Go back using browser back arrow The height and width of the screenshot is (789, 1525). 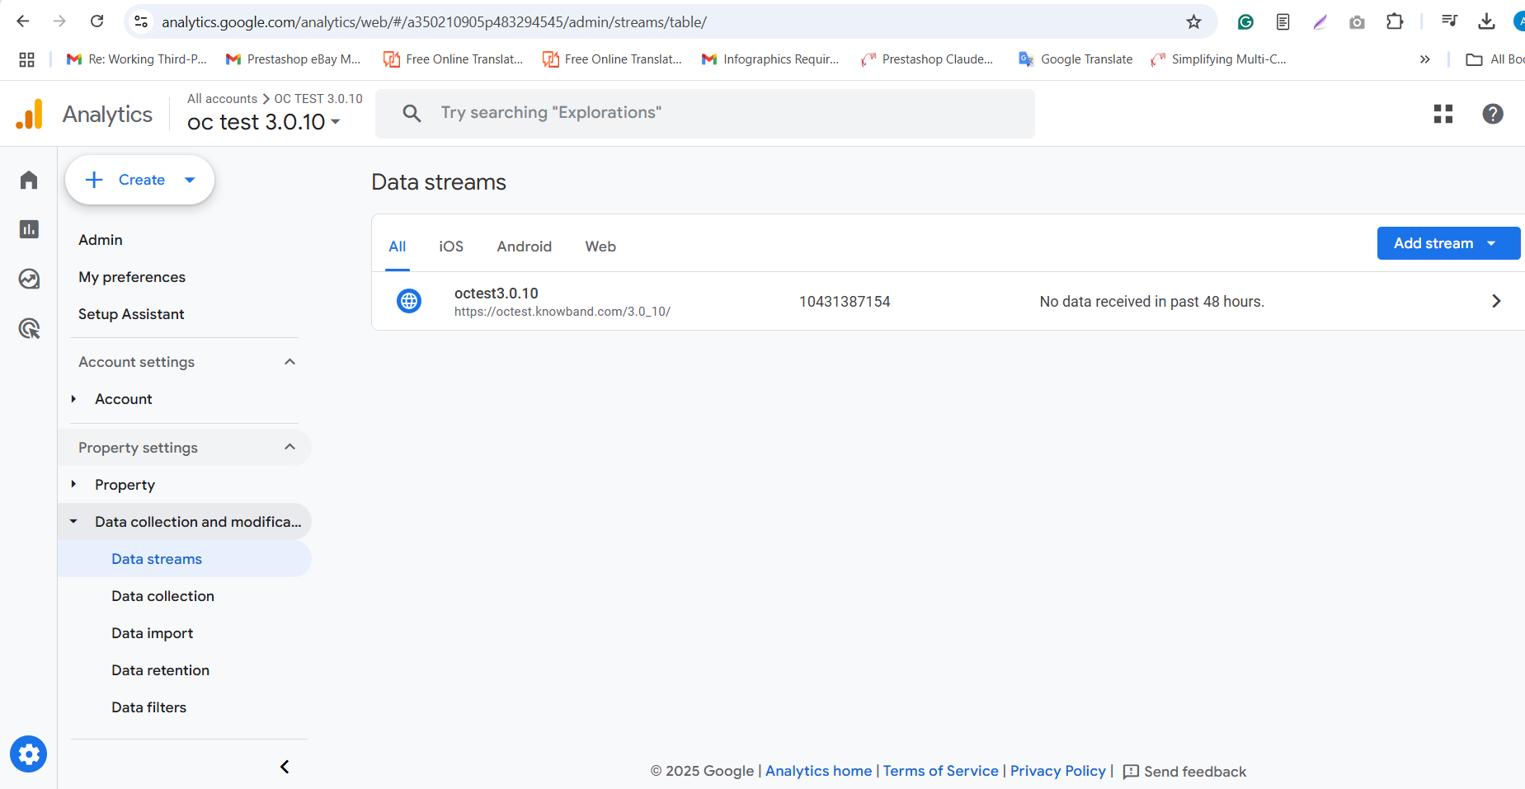23,21
